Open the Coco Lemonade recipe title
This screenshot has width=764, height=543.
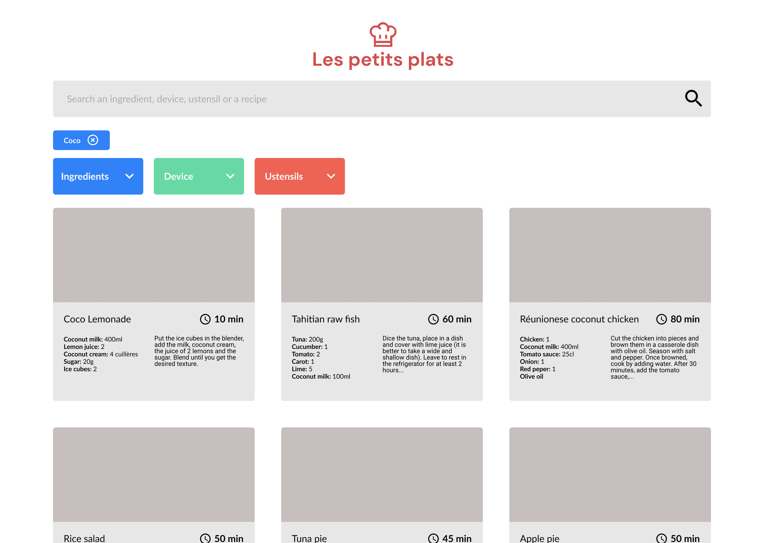tap(97, 319)
